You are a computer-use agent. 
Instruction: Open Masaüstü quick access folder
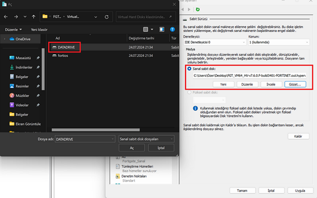pyautogui.click(x=20, y=58)
